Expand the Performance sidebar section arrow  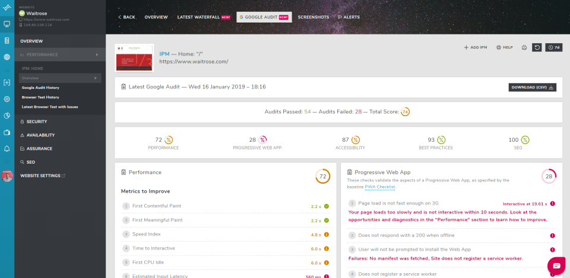[x=97, y=55]
